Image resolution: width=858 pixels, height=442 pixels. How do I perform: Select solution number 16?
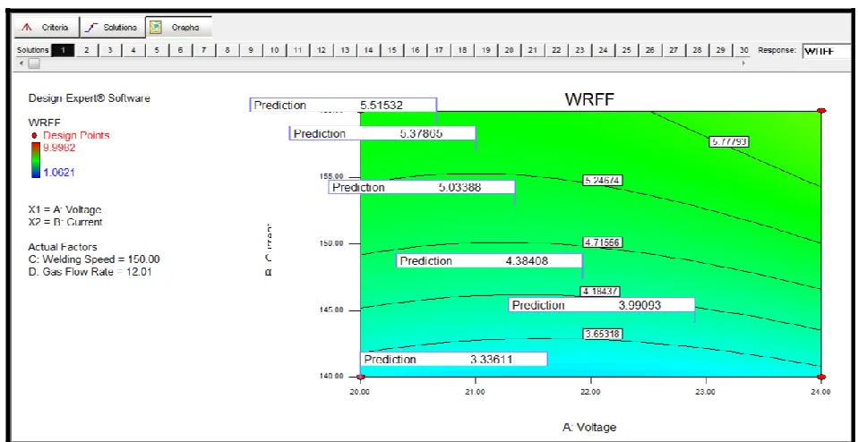point(416,50)
